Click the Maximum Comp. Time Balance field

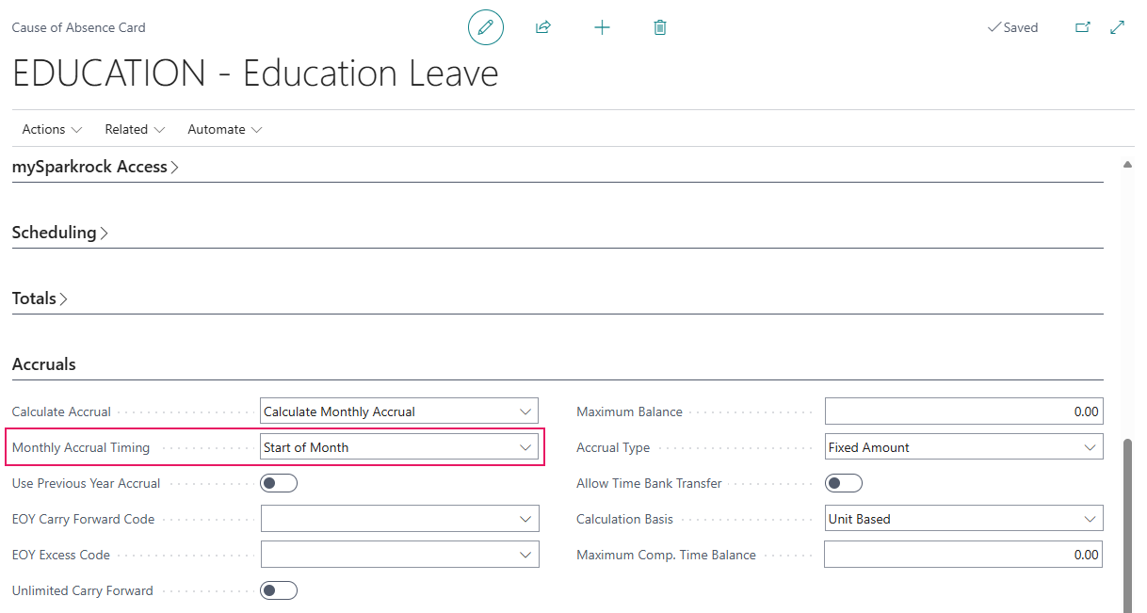tap(963, 555)
